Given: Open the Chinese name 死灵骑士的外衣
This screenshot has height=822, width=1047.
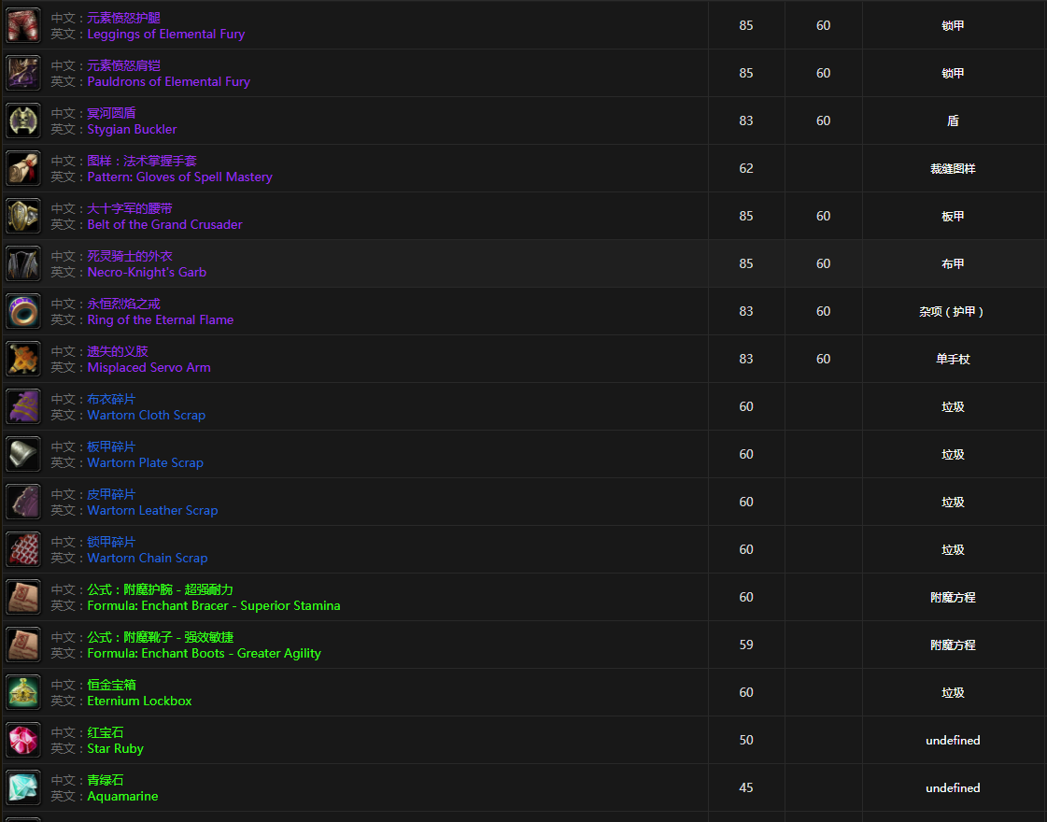Looking at the screenshot, I should coord(130,256).
